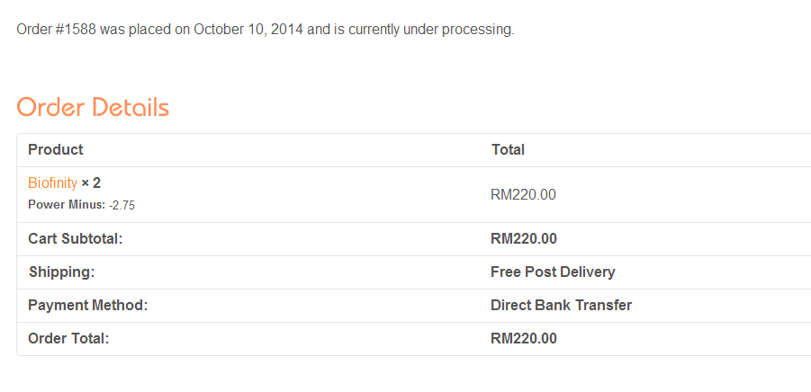The image size is (811, 392).
Task: Click the Shipping label
Action: pyautogui.click(x=62, y=272)
